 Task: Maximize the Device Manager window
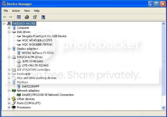[157, 4]
